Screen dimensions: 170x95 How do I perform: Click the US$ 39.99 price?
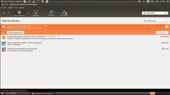point(164,37)
